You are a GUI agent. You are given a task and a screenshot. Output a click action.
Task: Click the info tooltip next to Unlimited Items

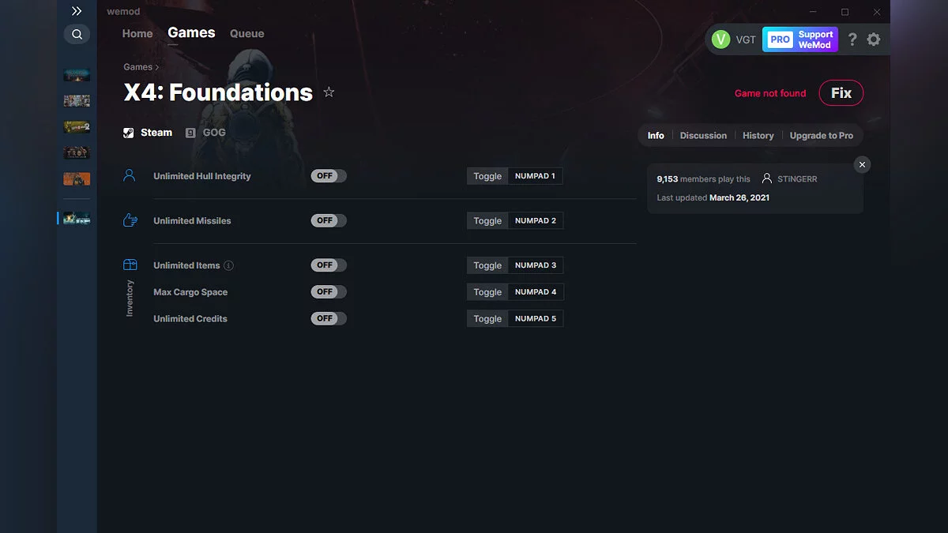[x=230, y=265]
